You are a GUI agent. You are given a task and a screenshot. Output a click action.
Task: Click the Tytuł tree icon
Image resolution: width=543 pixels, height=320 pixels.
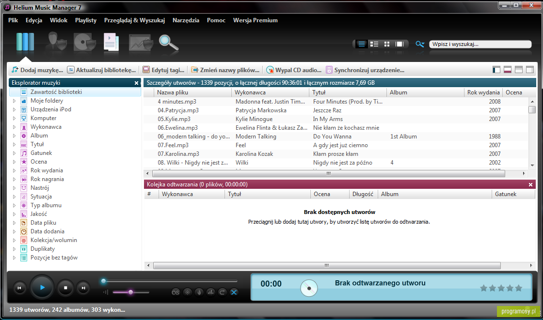[x=24, y=144]
